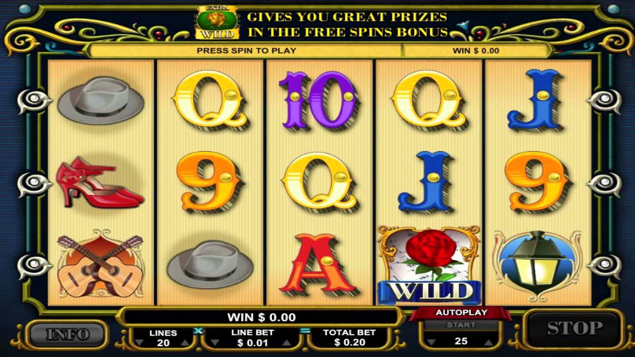
Task: Decrease the number of lines
Action: pyautogui.click(x=140, y=343)
